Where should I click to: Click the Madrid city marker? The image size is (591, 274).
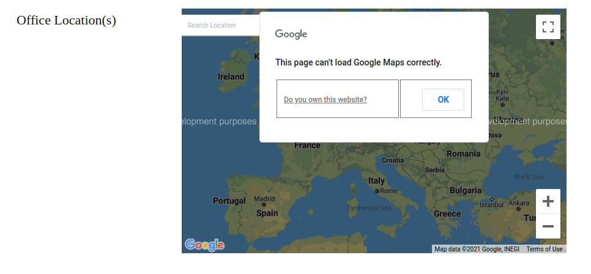point(264,206)
